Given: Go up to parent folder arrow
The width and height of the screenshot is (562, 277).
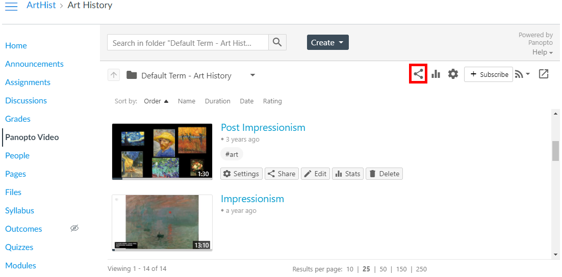Looking at the screenshot, I should click(x=114, y=75).
